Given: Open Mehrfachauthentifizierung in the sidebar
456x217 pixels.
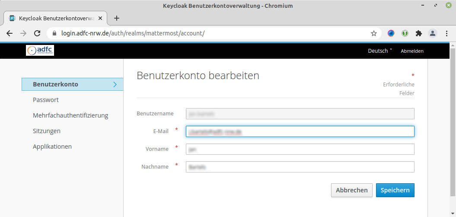Looking at the screenshot, I should tap(70, 115).
